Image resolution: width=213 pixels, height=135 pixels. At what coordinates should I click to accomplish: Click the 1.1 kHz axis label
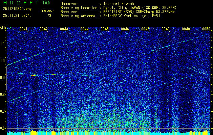3,44
